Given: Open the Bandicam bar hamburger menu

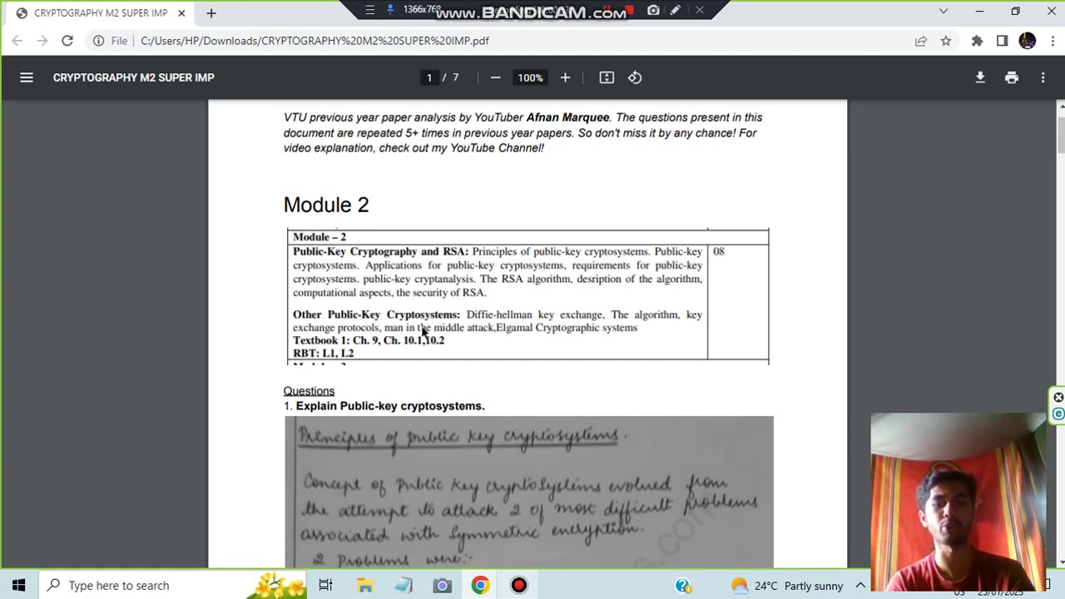Looking at the screenshot, I should pyautogui.click(x=370, y=10).
